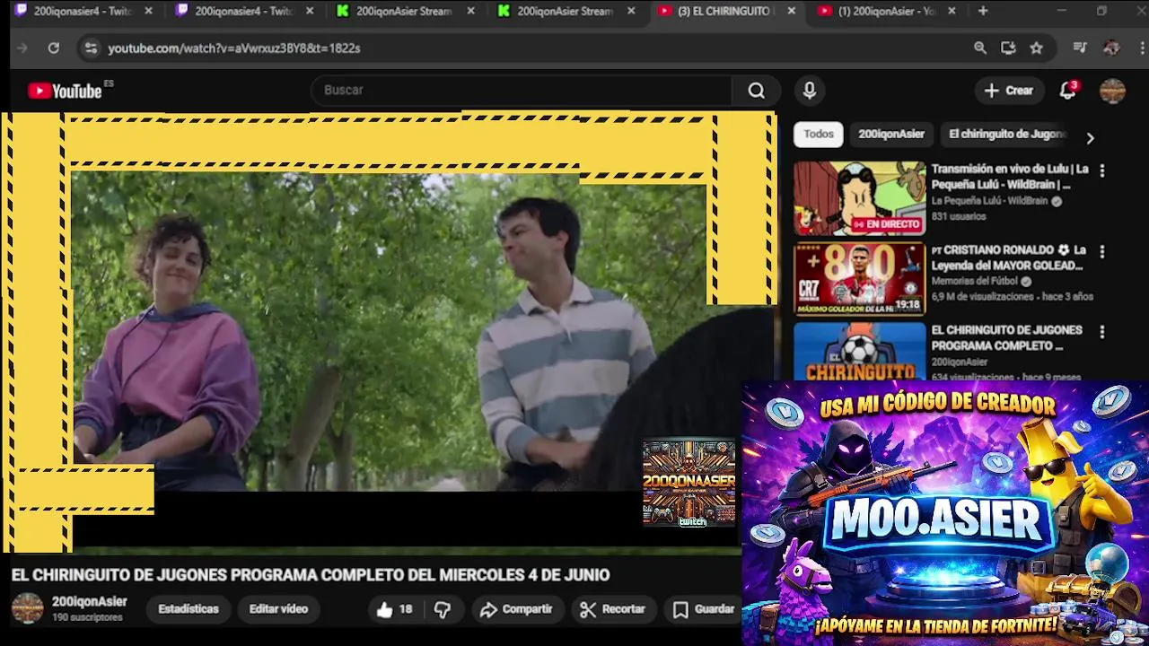Open the media control icon in Chrome toolbar

1080,48
